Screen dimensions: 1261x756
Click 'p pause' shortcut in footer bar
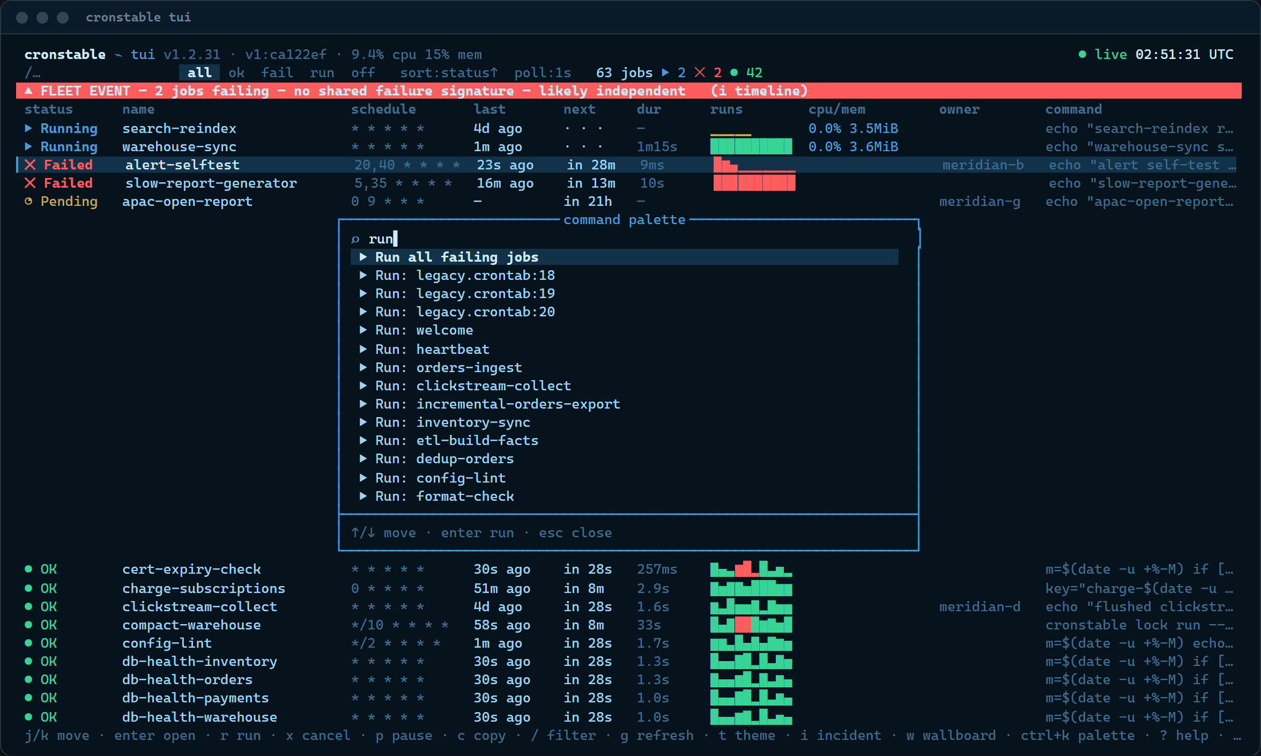click(x=404, y=736)
